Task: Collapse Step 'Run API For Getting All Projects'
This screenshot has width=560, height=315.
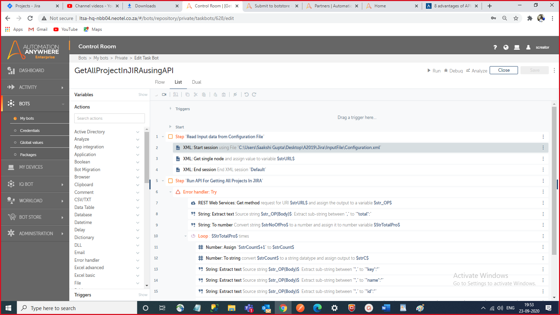Action: click(163, 181)
